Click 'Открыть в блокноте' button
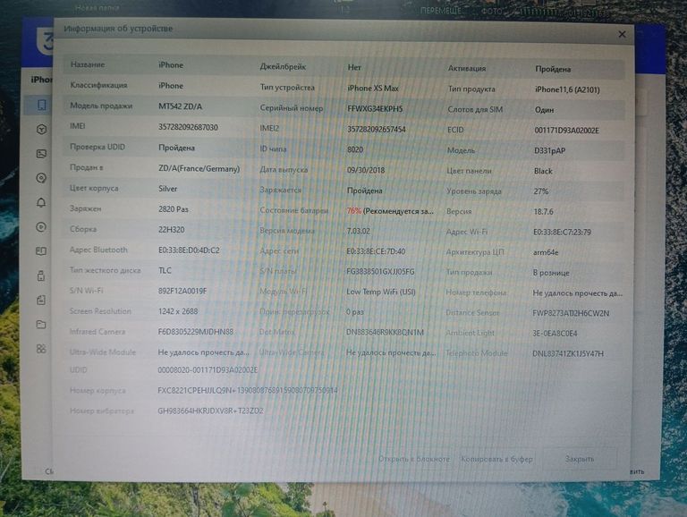687x517 pixels. 414,459
